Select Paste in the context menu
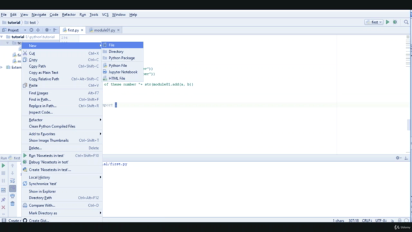The height and width of the screenshot is (232, 412). pos(62,86)
